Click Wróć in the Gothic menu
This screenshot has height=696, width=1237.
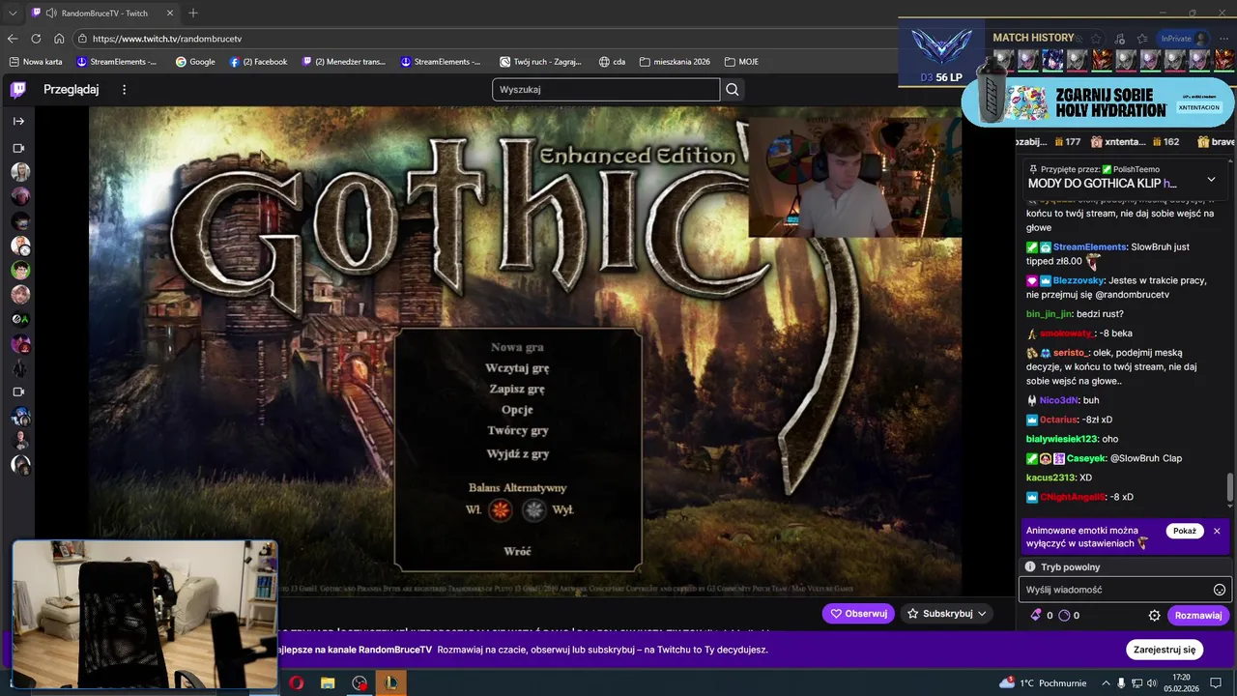point(517,551)
